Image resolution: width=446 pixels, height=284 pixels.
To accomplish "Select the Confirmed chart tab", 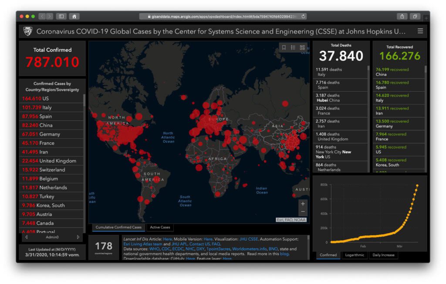I will tap(328, 255).
